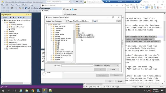Viewport: 166px width, 93px height.
Task: Open the MSAS16.MSSQLSERVER folder in file list
Action: click(x=85, y=35)
